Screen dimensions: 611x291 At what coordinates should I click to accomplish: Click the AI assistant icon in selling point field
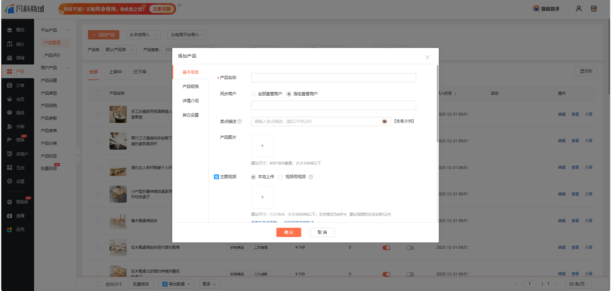385,121
